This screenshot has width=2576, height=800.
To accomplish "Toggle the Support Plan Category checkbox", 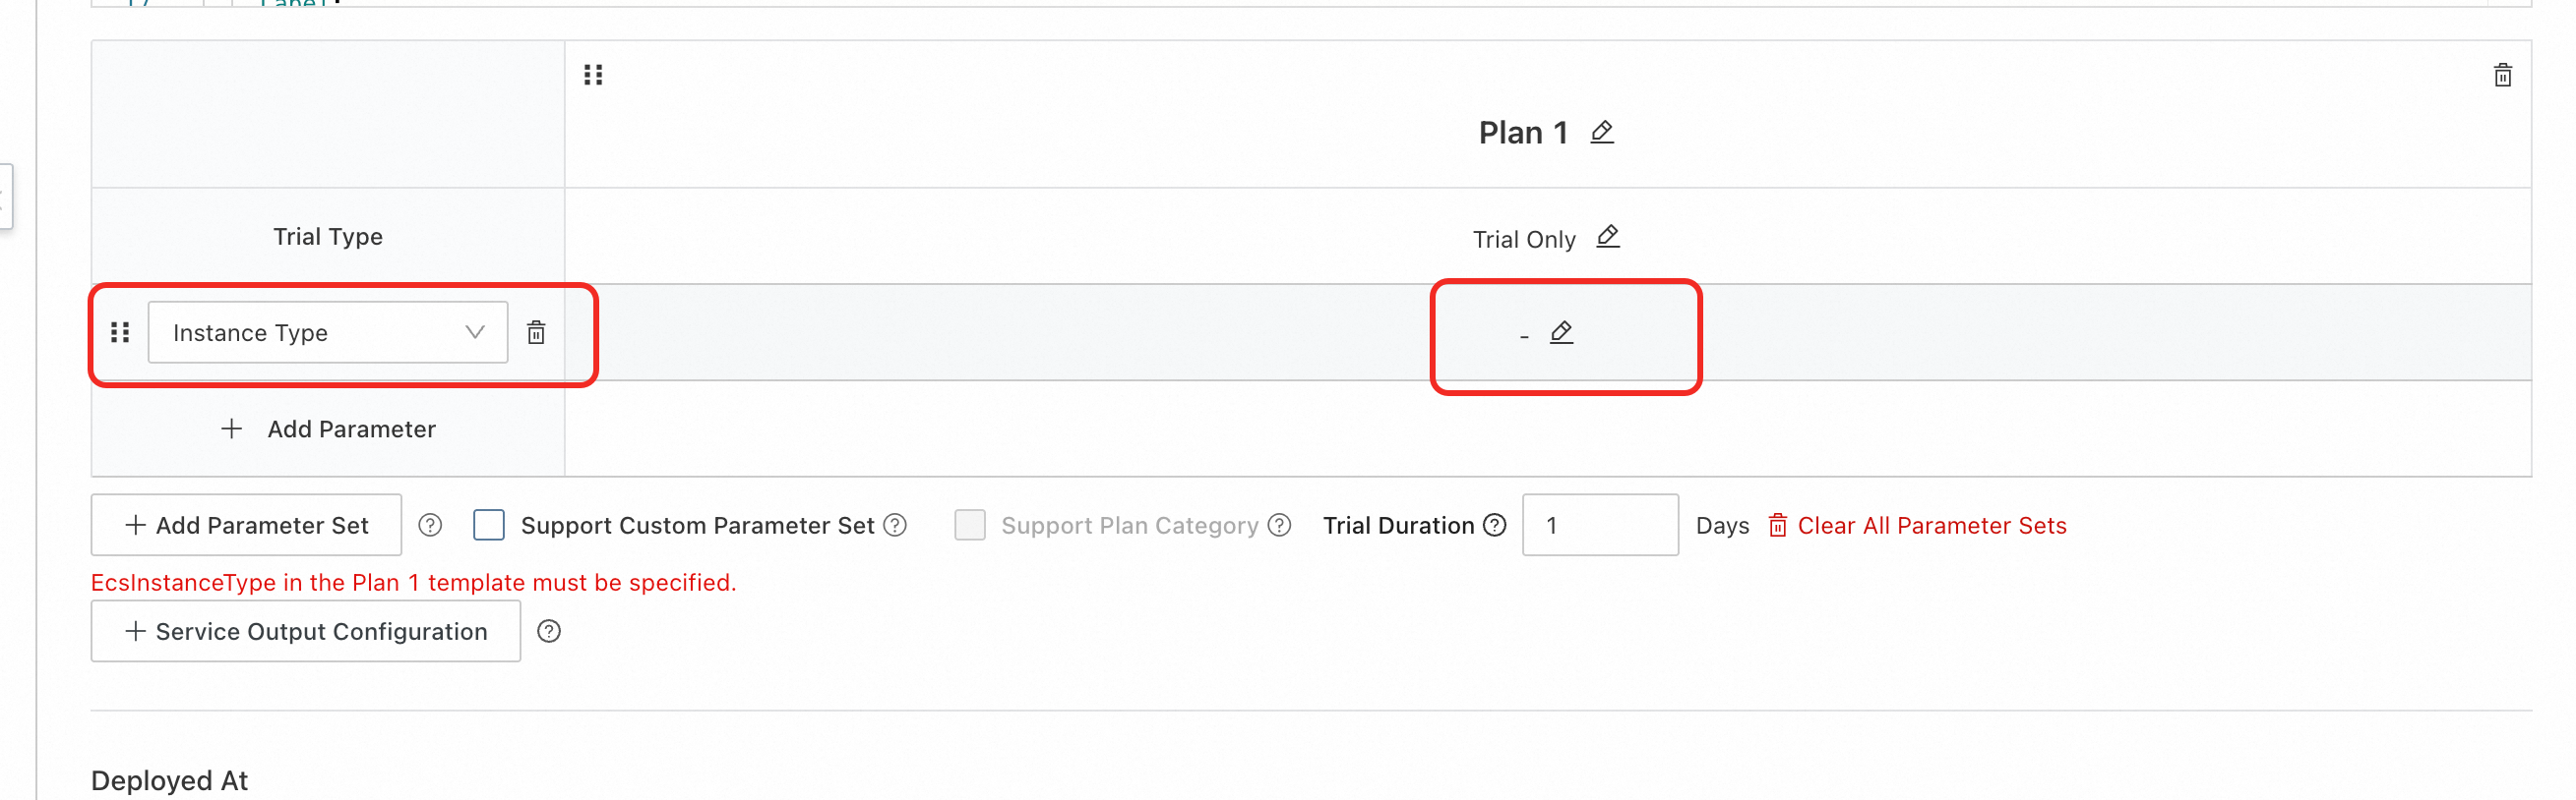I will pyautogui.click(x=969, y=526).
